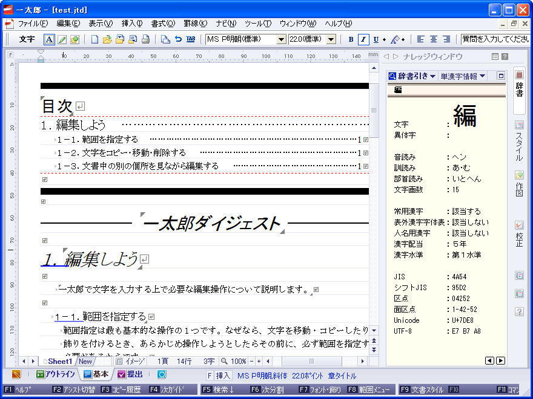The image size is (533, 399).
Task: Select the drawing mode shapes icon in toolbar
Action: [x=74, y=39]
